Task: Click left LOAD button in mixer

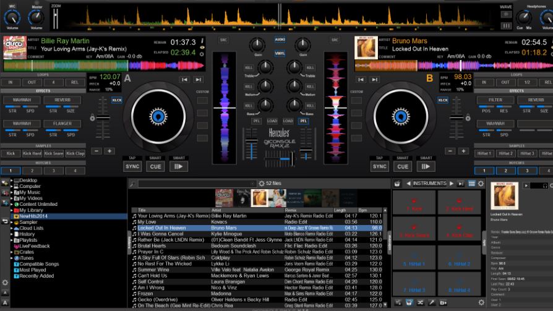Action: (x=272, y=121)
